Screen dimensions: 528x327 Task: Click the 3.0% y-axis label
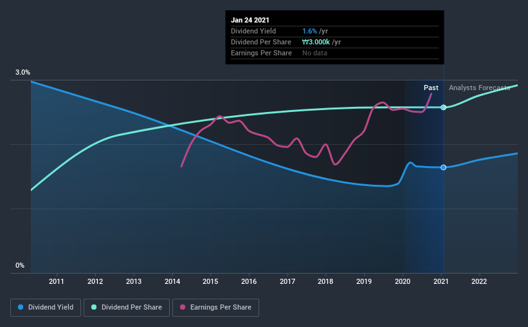tap(23, 73)
